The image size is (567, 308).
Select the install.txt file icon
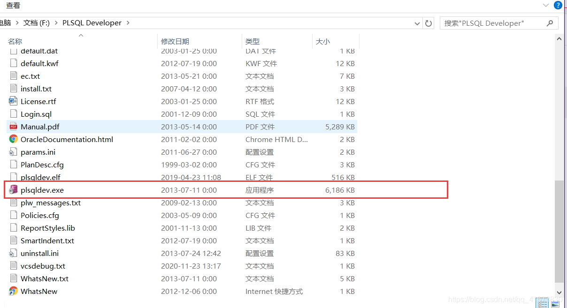(x=13, y=89)
